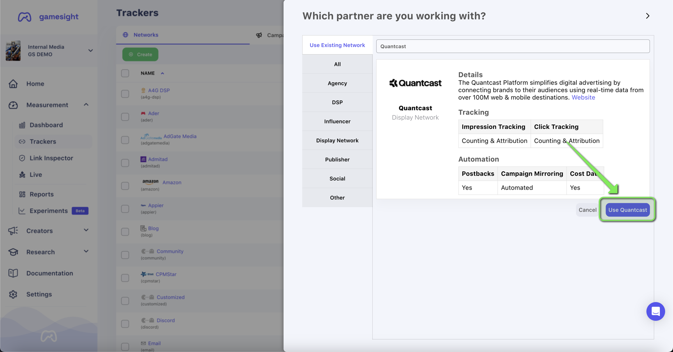The image size is (673, 352).
Task: Select the Agency category filter
Action: coord(337,83)
